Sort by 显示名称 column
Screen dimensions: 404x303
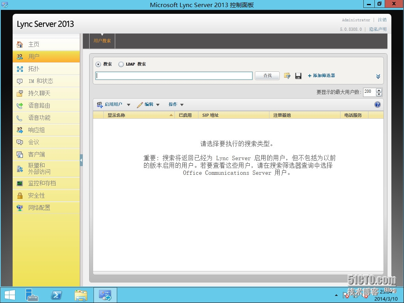(x=139, y=115)
